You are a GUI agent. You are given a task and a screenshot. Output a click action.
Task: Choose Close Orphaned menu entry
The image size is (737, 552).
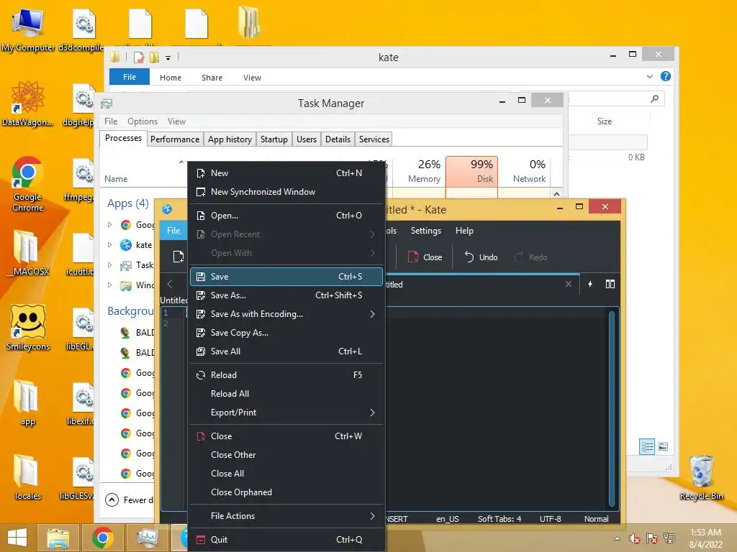tap(286, 492)
